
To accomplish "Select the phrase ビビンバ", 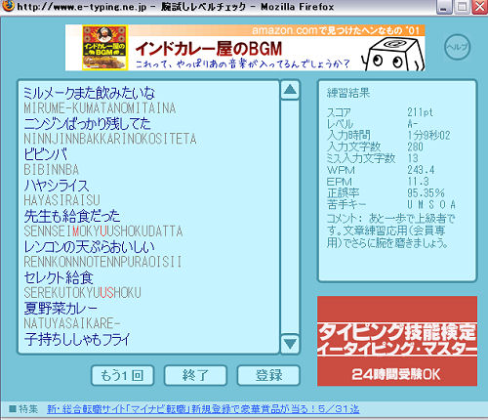I will point(46,154).
